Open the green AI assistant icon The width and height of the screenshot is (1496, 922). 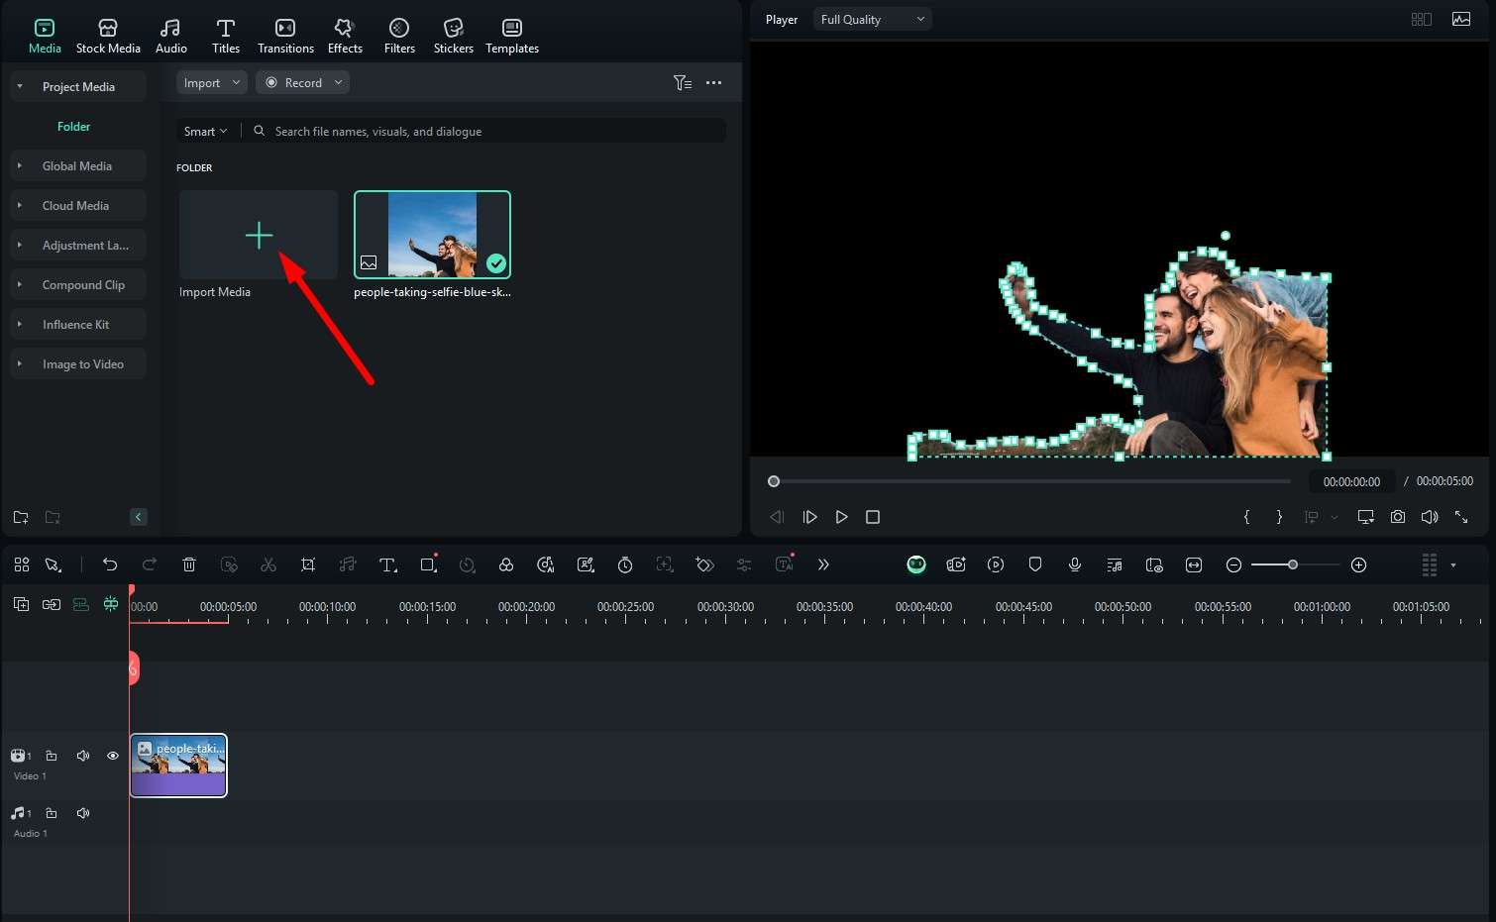point(916,564)
